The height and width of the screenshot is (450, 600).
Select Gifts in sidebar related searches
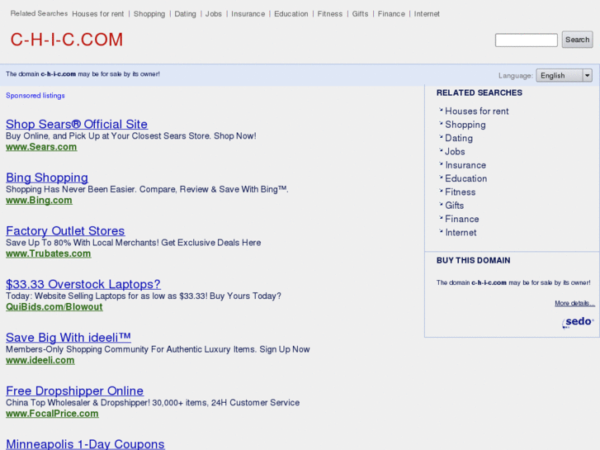click(x=455, y=206)
